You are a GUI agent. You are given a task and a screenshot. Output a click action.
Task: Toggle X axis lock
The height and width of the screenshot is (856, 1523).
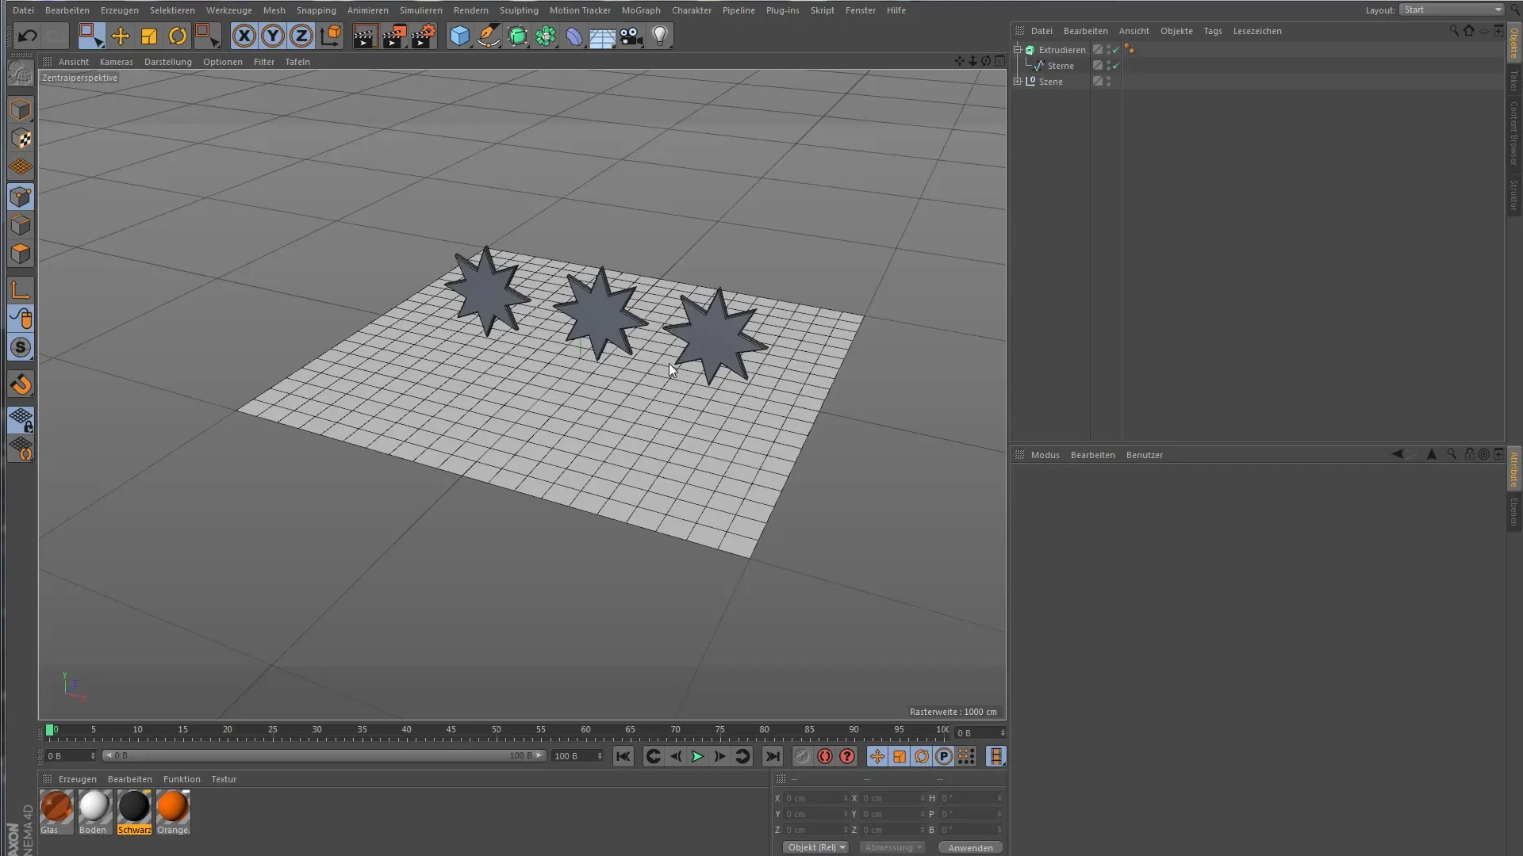pos(244,36)
